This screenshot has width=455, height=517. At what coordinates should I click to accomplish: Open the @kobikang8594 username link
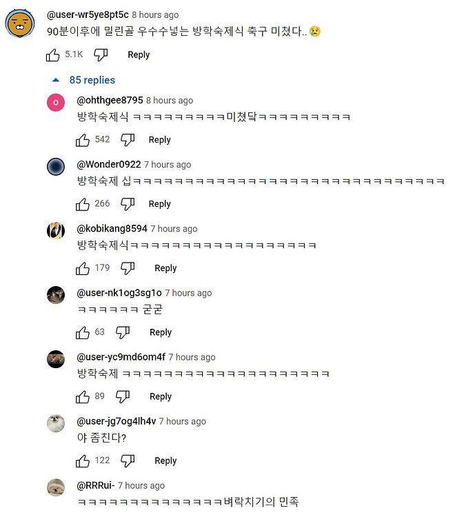pyautogui.click(x=112, y=228)
